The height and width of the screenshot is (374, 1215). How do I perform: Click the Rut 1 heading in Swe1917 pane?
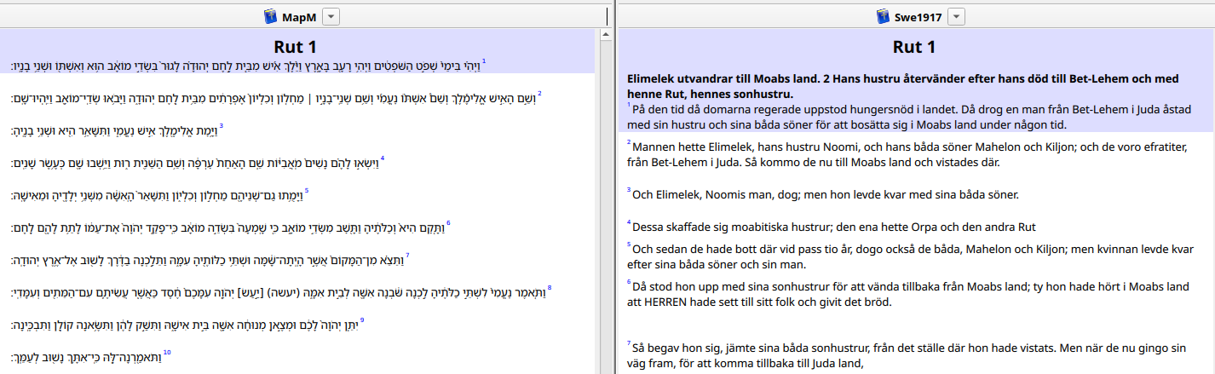[x=914, y=47]
